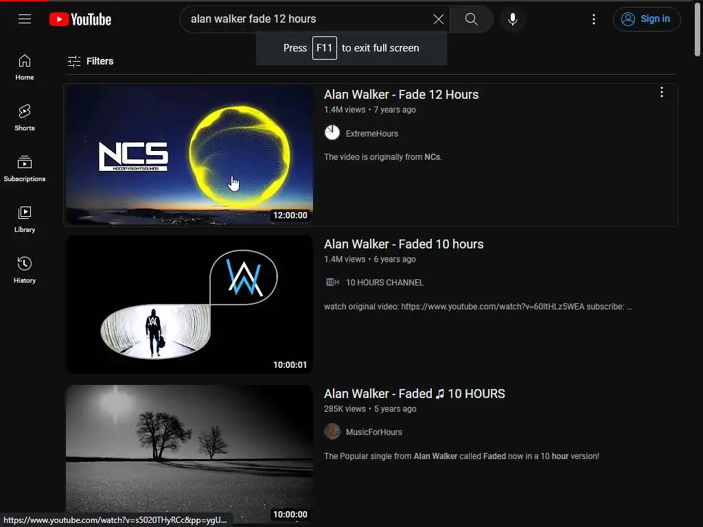Screen dimensions: 703x527
Task: Open History from sidebar
Action: point(25,270)
